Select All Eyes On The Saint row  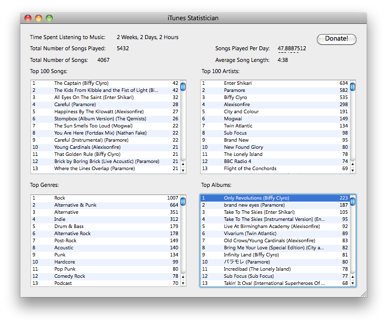pyautogui.click(x=106, y=97)
